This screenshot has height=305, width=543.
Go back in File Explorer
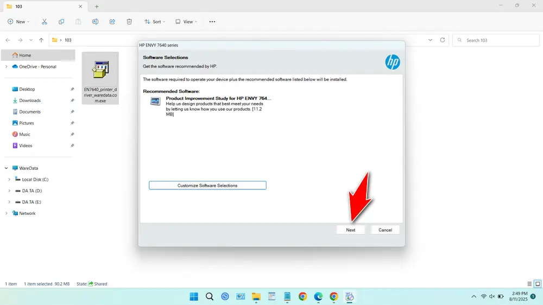click(8, 40)
